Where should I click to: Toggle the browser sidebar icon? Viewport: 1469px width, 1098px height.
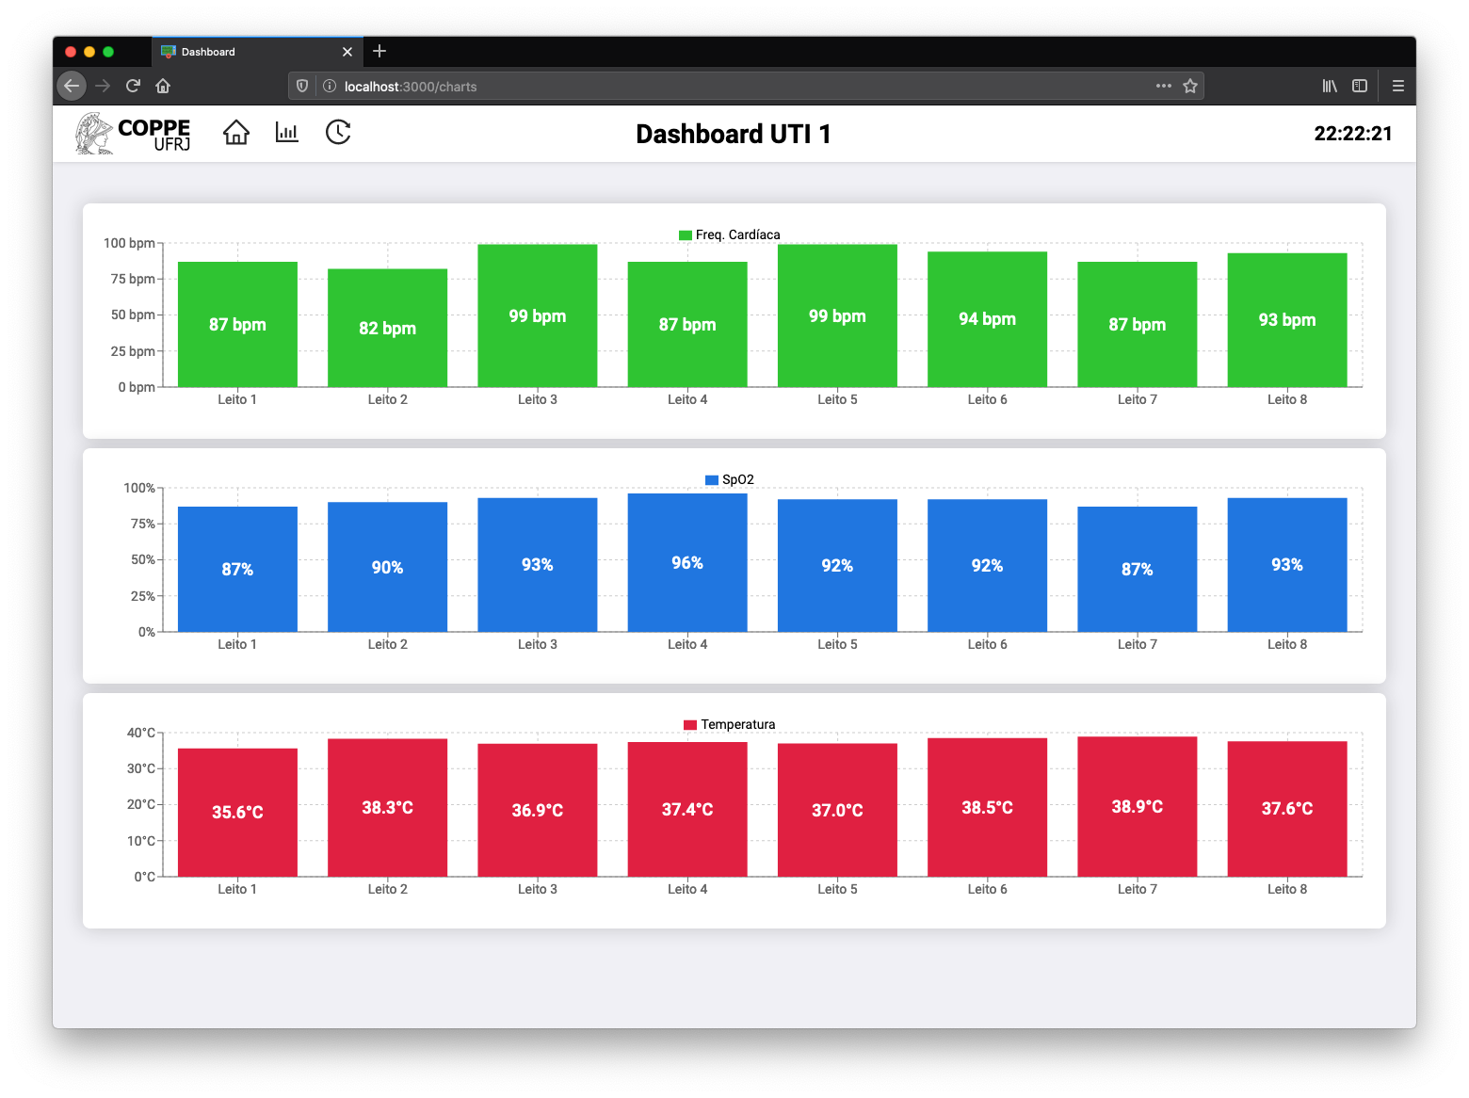1360,86
